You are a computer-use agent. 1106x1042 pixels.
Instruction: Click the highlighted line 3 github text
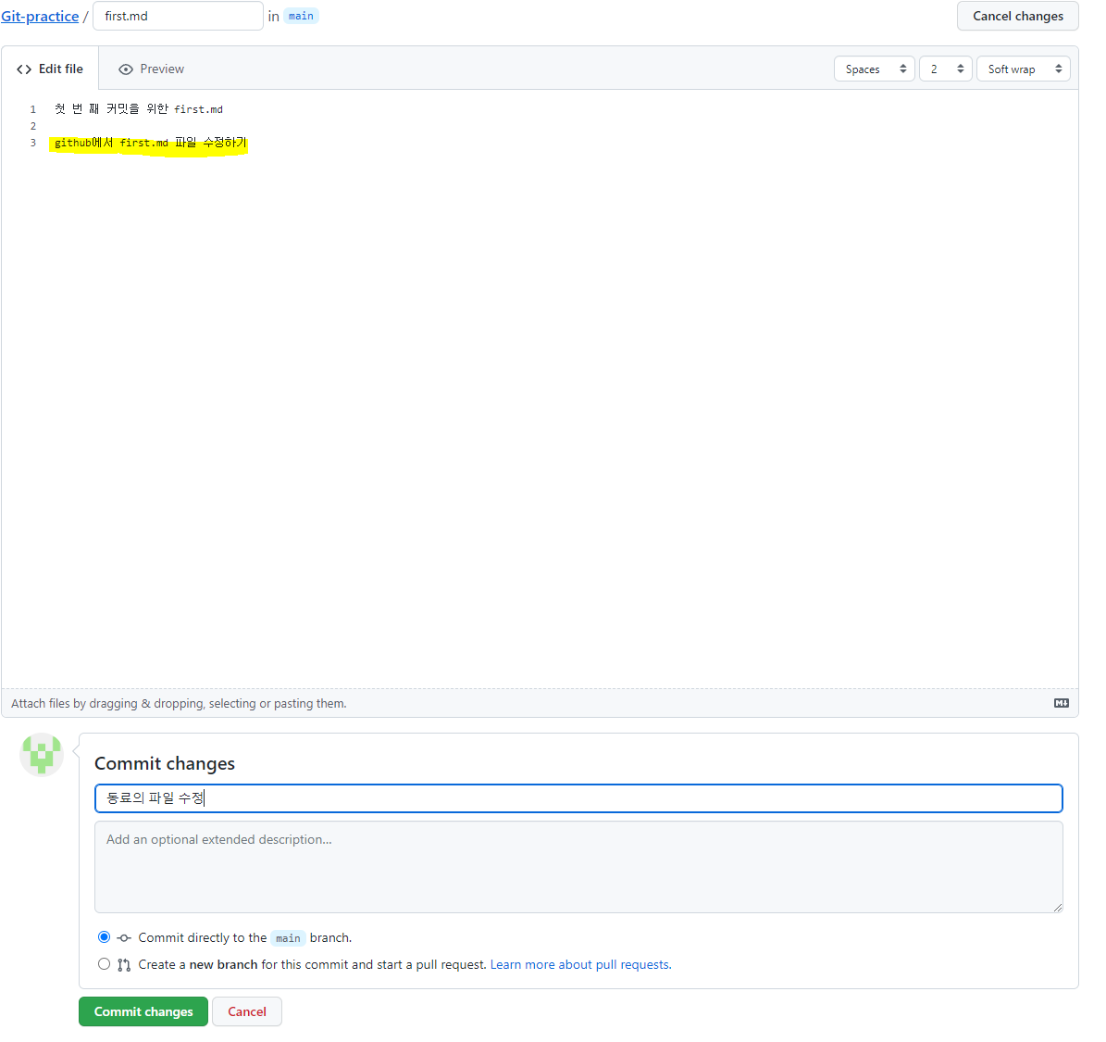(x=150, y=143)
